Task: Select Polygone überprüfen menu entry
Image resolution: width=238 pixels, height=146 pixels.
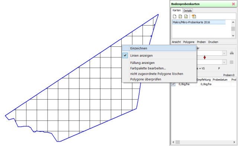Action: pyautogui.click(x=159, y=79)
